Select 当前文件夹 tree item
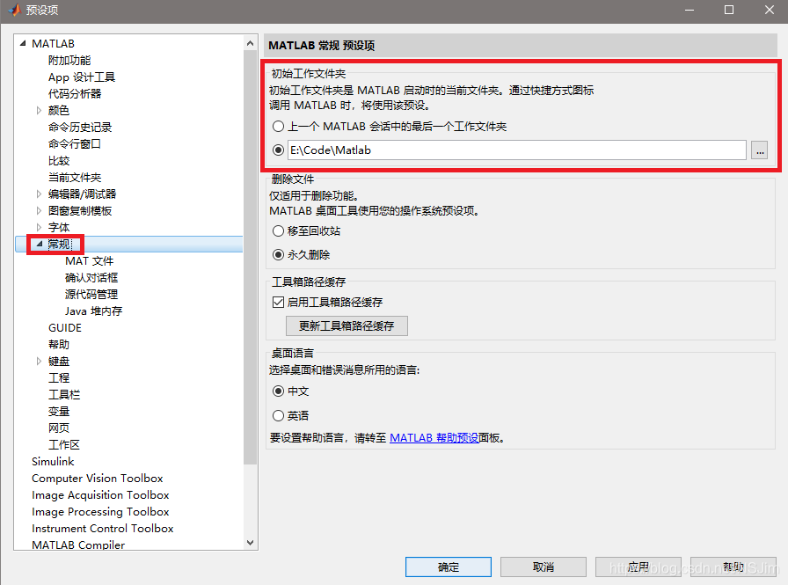This screenshot has height=585, width=788. pyautogui.click(x=75, y=178)
